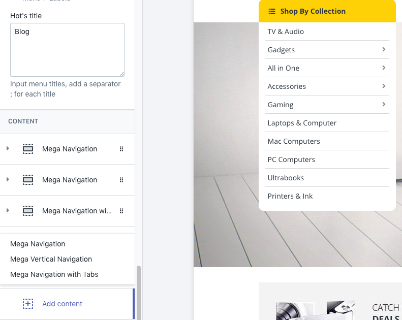Open the Accessories submenu chevron
This screenshot has height=320, width=402.
[x=384, y=86]
